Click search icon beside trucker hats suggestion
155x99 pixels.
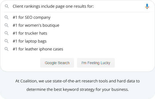(7, 33)
